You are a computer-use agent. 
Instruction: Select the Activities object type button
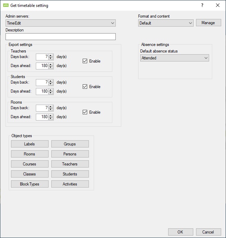coord(70,184)
